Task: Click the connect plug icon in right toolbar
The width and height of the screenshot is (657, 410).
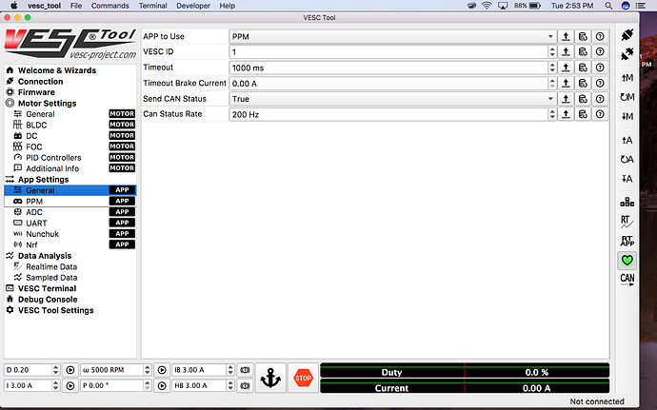Action: pyautogui.click(x=627, y=36)
